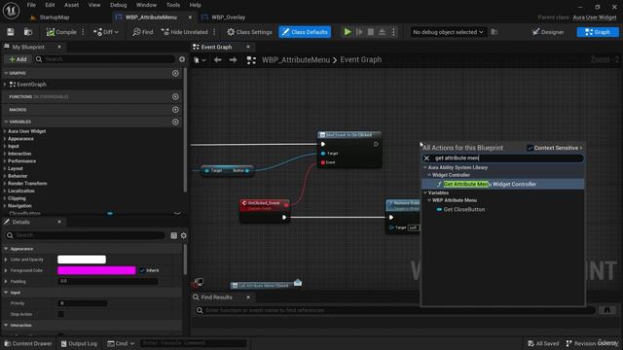Viewport: 623px width, 350px height.
Task: Open Revision Control status
Action: pos(593,343)
